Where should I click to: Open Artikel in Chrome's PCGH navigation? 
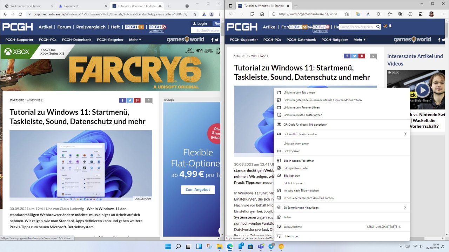(45, 27)
